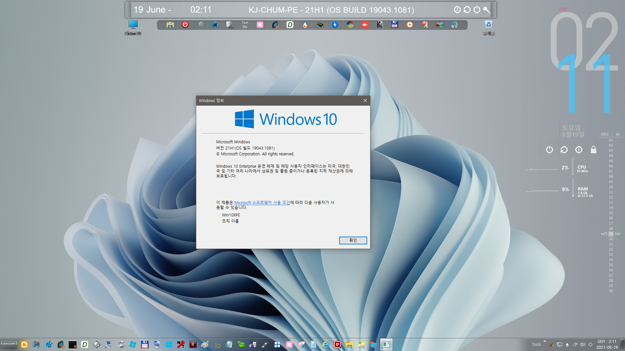Click the power icon in top header bar
The height and width of the screenshot is (351, 625).
477,10
